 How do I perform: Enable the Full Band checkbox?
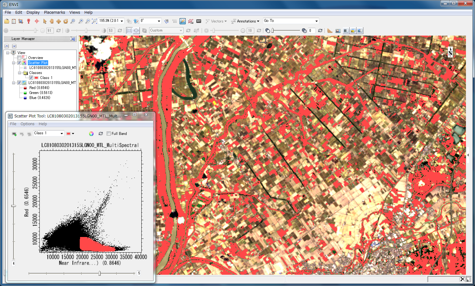coord(109,134)
